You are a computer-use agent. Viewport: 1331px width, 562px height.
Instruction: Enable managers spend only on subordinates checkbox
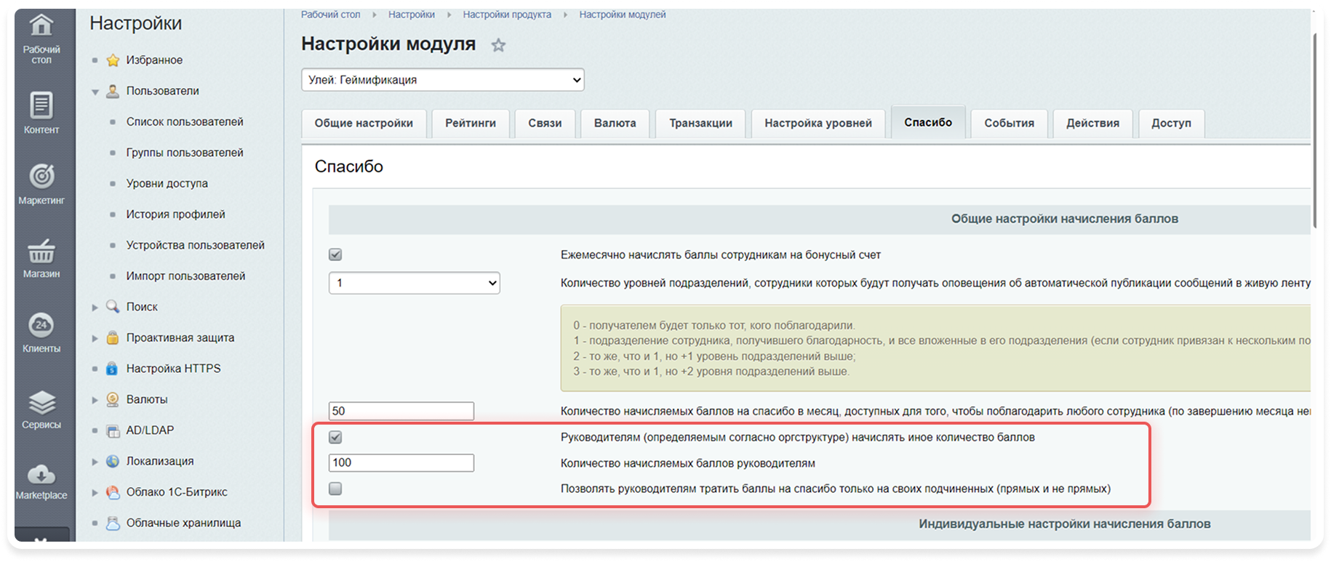(x=335, y=489)
